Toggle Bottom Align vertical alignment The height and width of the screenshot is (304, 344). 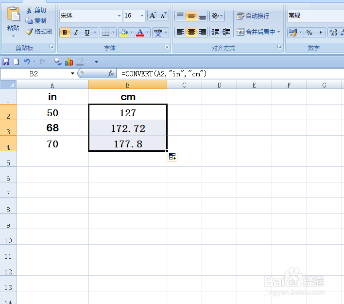click(202, 16)
